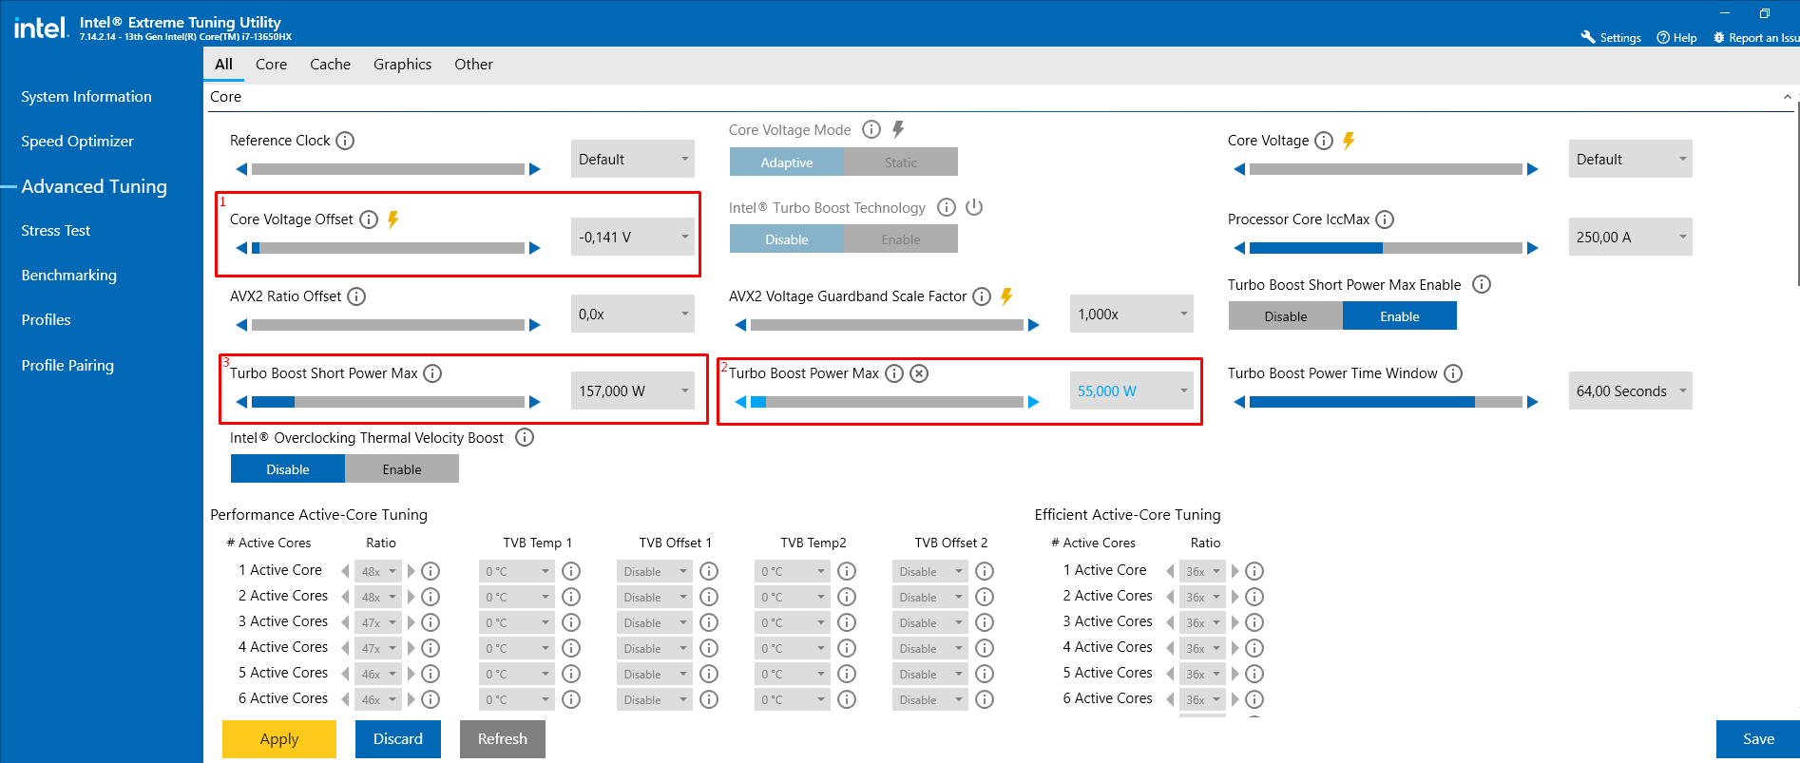This screenshot has height=763, width=1800.
Task: Disable Turbo Boost Short Power Max
Action: (x=1286, y=316)
